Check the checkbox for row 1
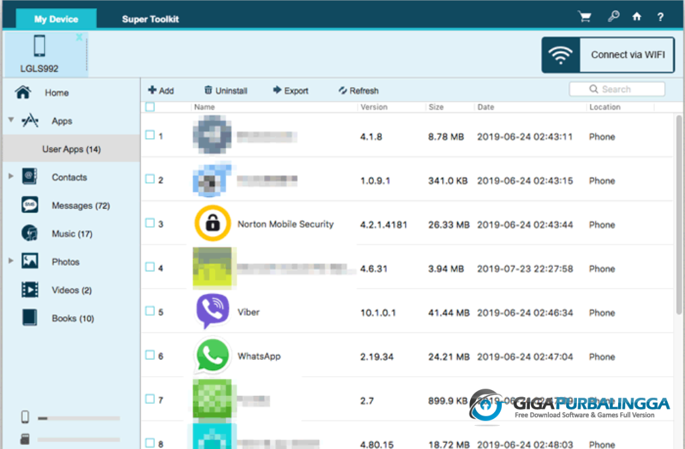The height and width of the screenshot is (449, 685). click(x=150, y=135)
